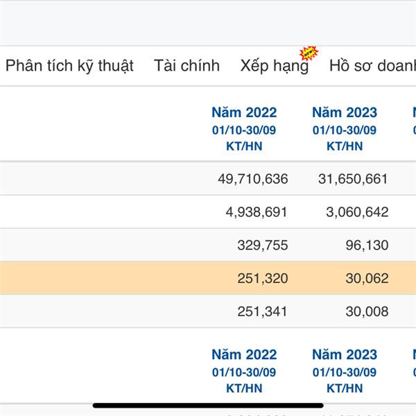
Task: Select the 49,710,636 value cell
Action: (x=252, y=179)
